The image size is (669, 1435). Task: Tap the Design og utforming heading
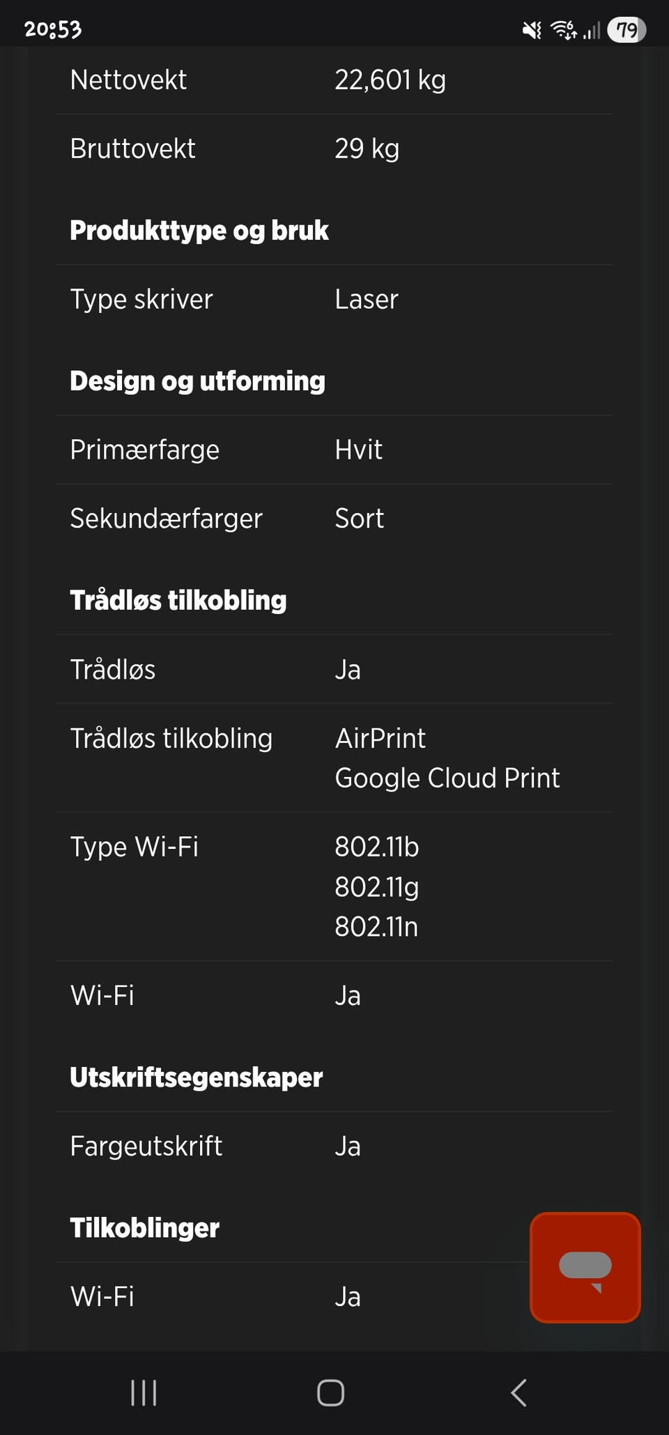click(198, 381)
